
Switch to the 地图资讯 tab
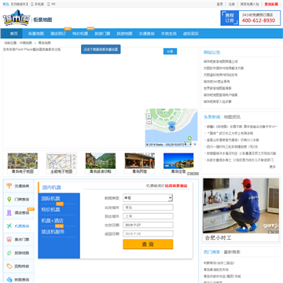[232, 117]
